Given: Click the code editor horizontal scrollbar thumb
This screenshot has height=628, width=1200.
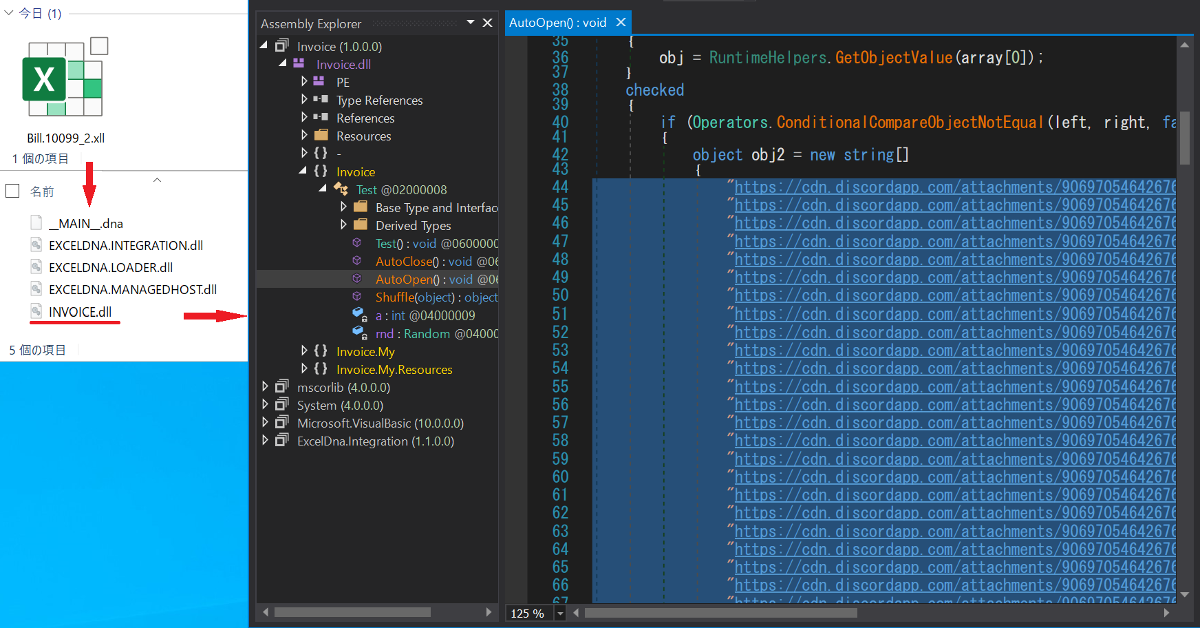Looking at the screenshot, I should (x=721, y=612).
